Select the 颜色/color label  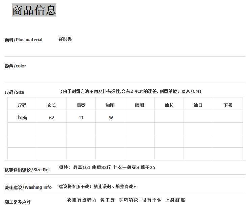(x=16, y=66)
